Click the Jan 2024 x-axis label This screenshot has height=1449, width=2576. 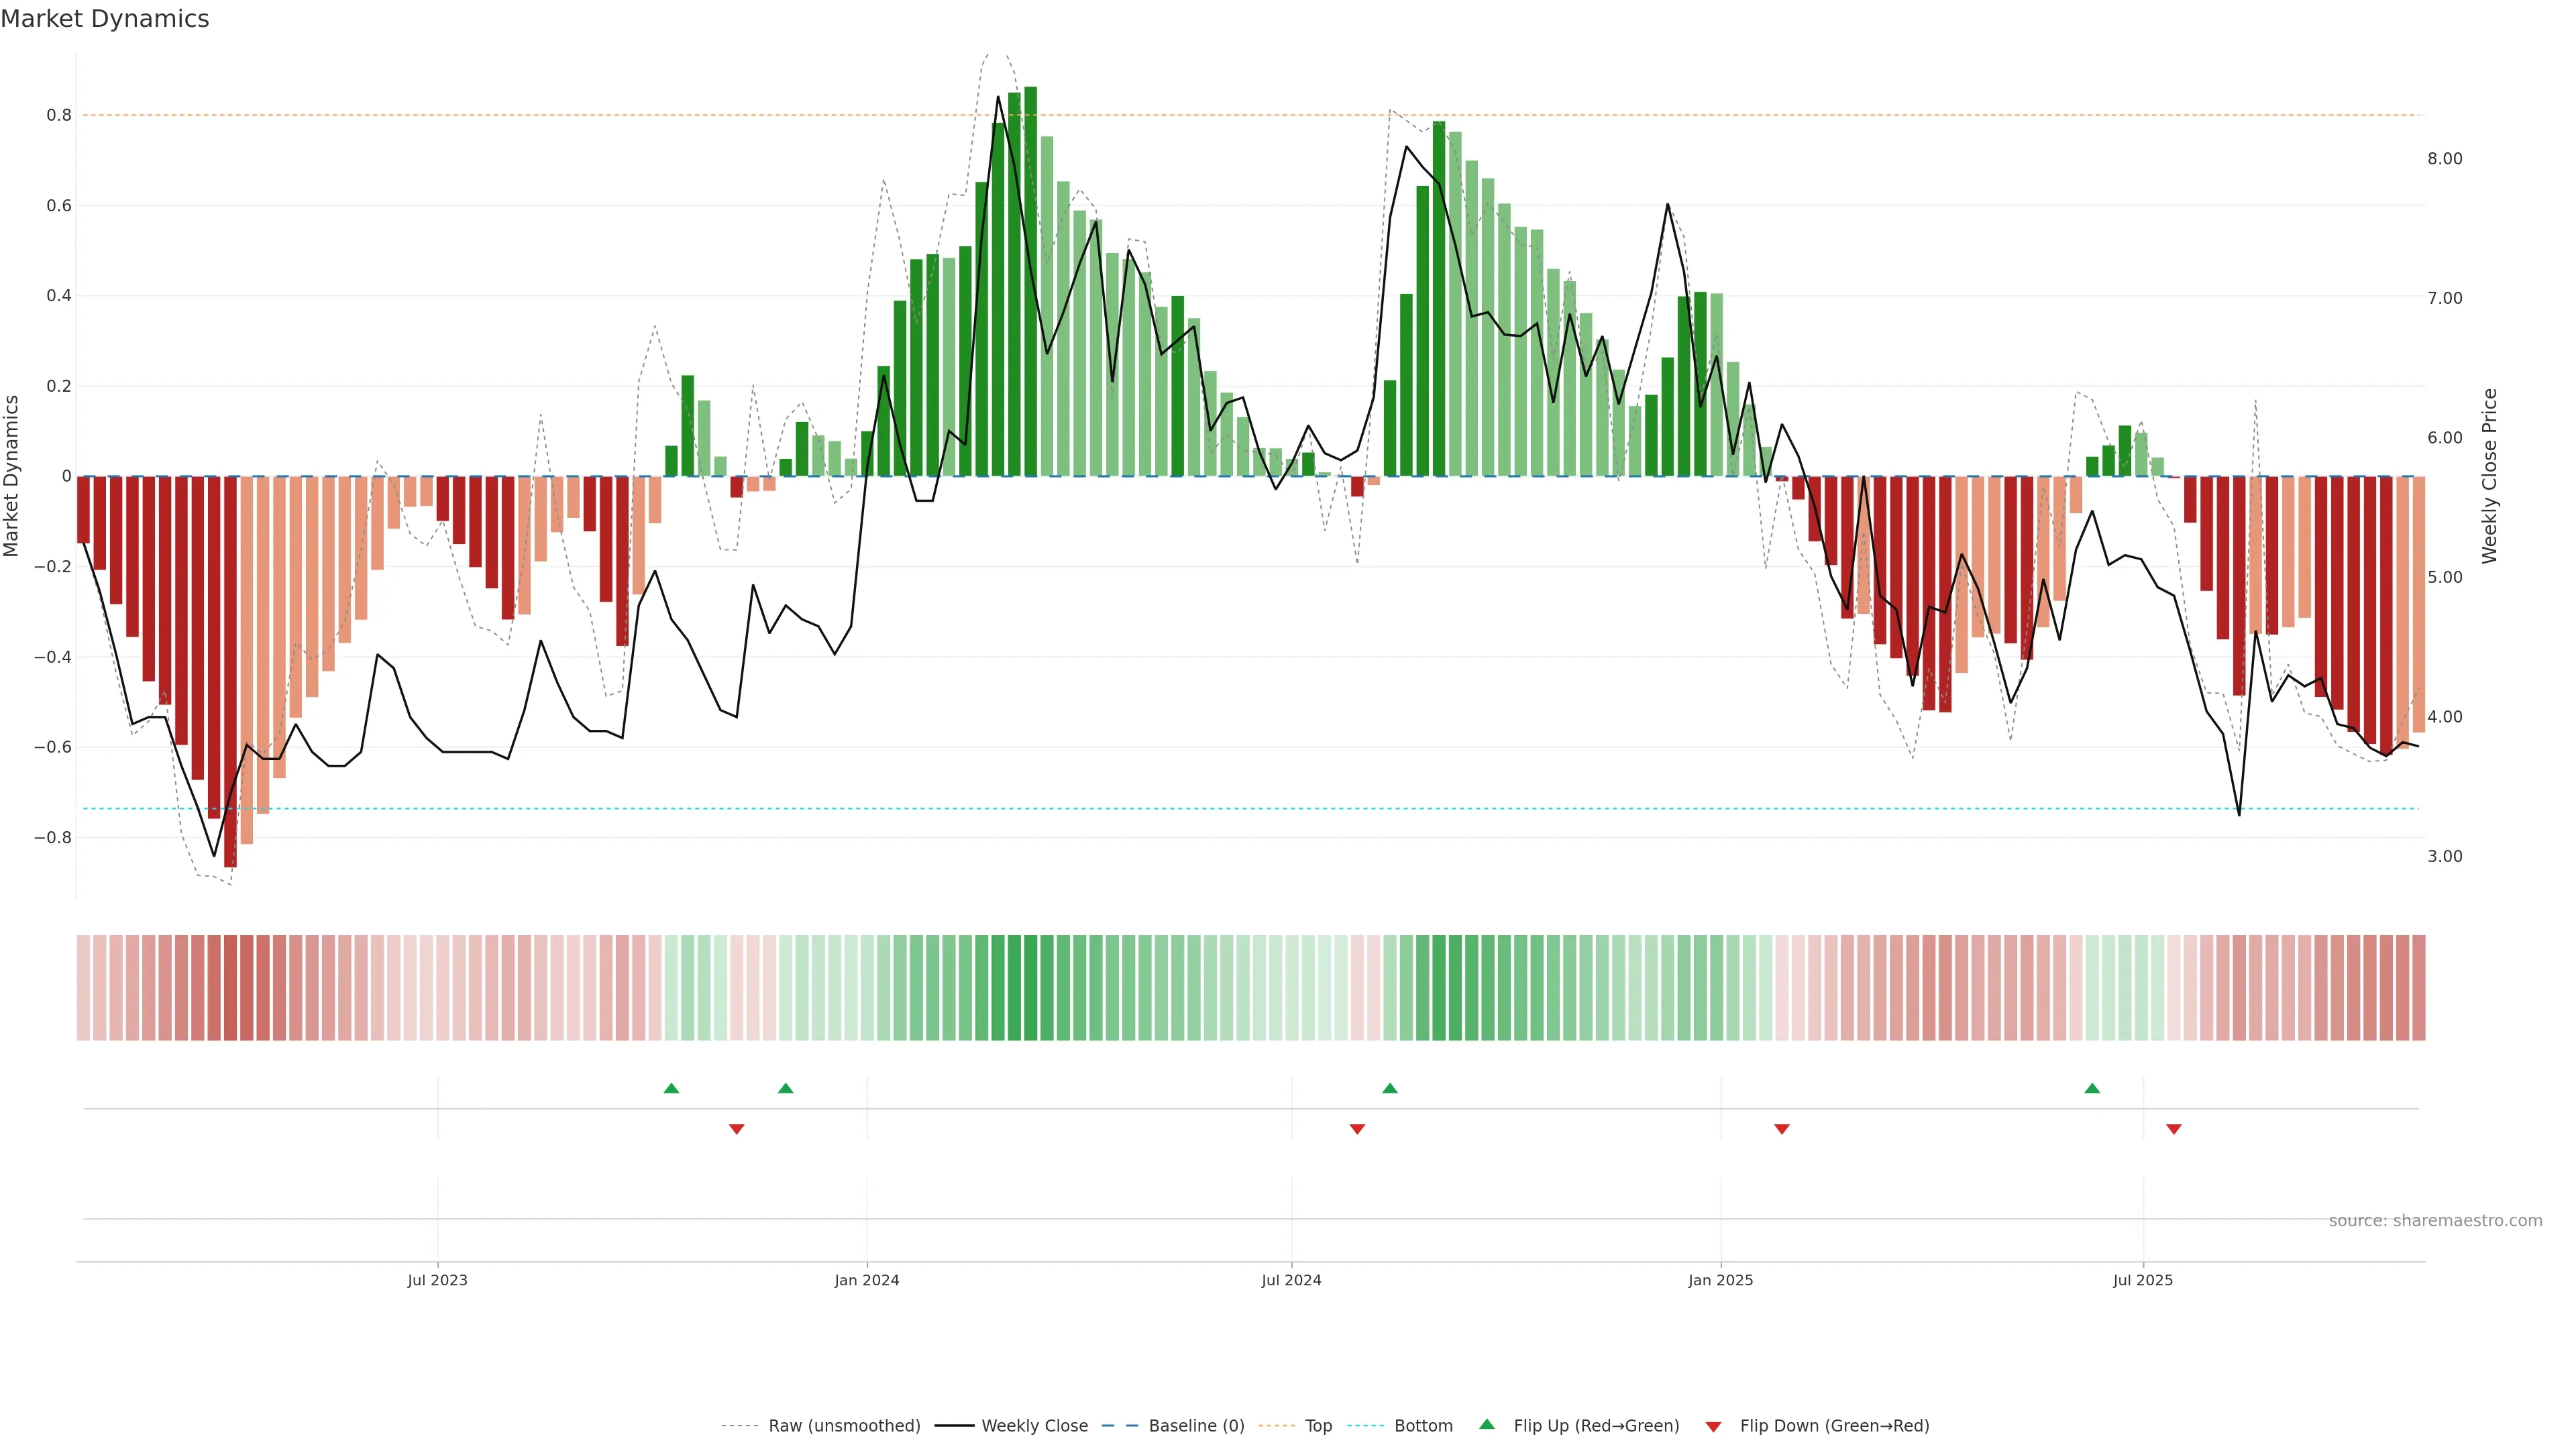[867, 1280]
